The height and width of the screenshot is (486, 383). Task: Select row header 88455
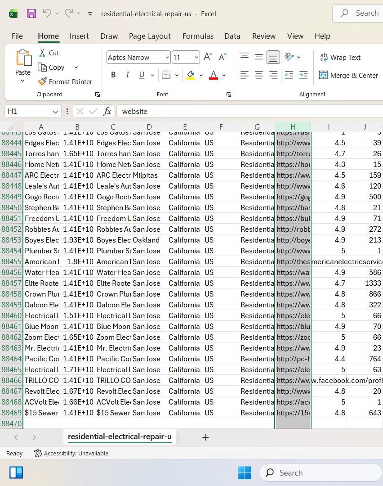click(11, 261)
